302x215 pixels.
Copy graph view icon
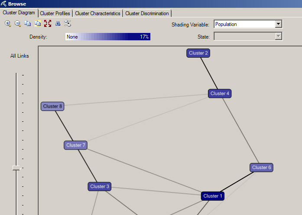pos(28,23)
